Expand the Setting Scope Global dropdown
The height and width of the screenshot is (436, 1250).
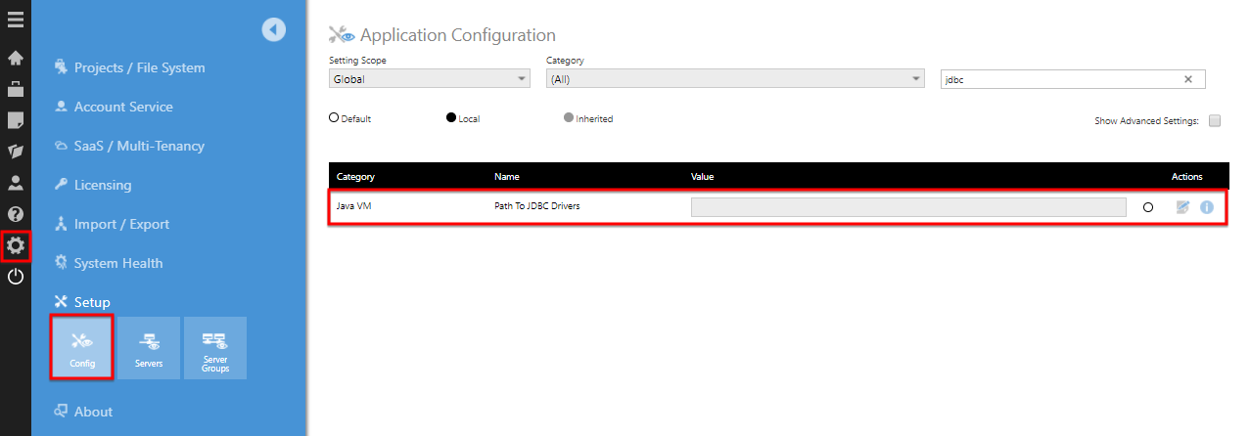tap(429, 79)
